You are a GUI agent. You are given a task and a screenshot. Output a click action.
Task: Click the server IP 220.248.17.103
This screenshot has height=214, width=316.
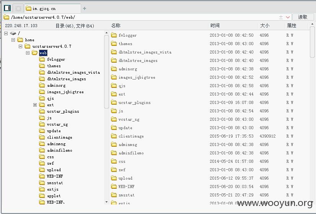[21, 26]
